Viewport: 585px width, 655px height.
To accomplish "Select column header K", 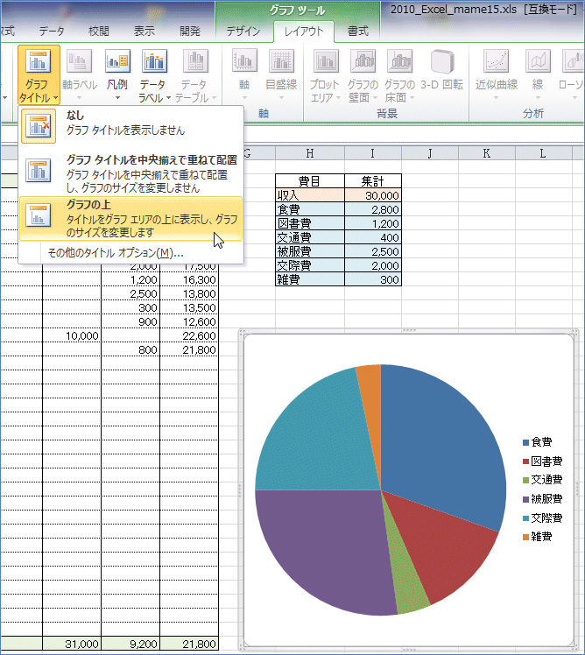I will pyautogui.click(x=487, y=153).
